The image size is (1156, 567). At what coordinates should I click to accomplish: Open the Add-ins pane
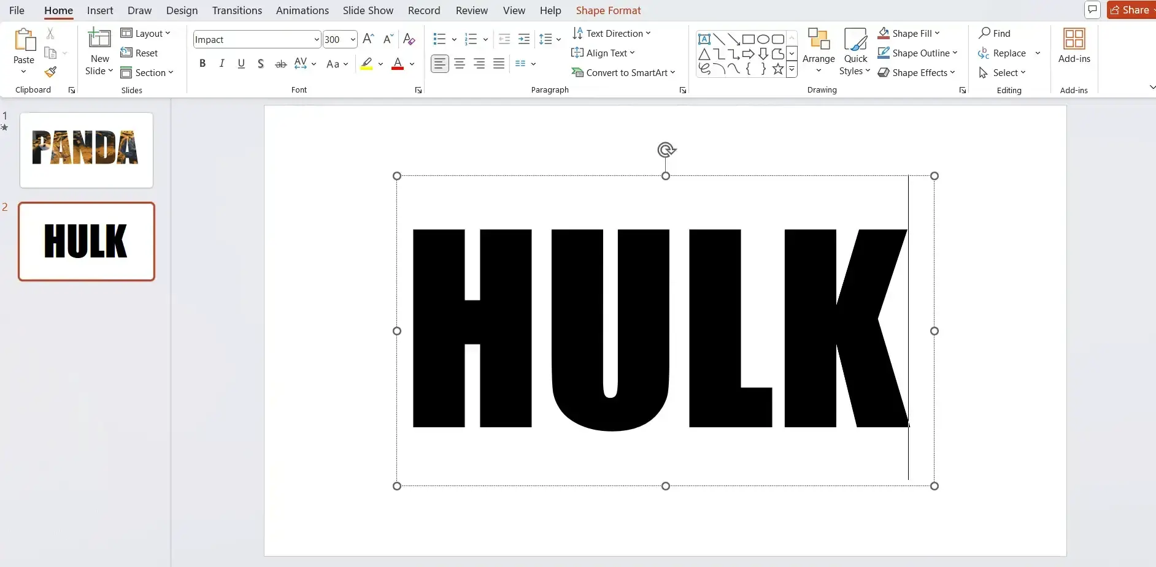[x=1074, y=46]
